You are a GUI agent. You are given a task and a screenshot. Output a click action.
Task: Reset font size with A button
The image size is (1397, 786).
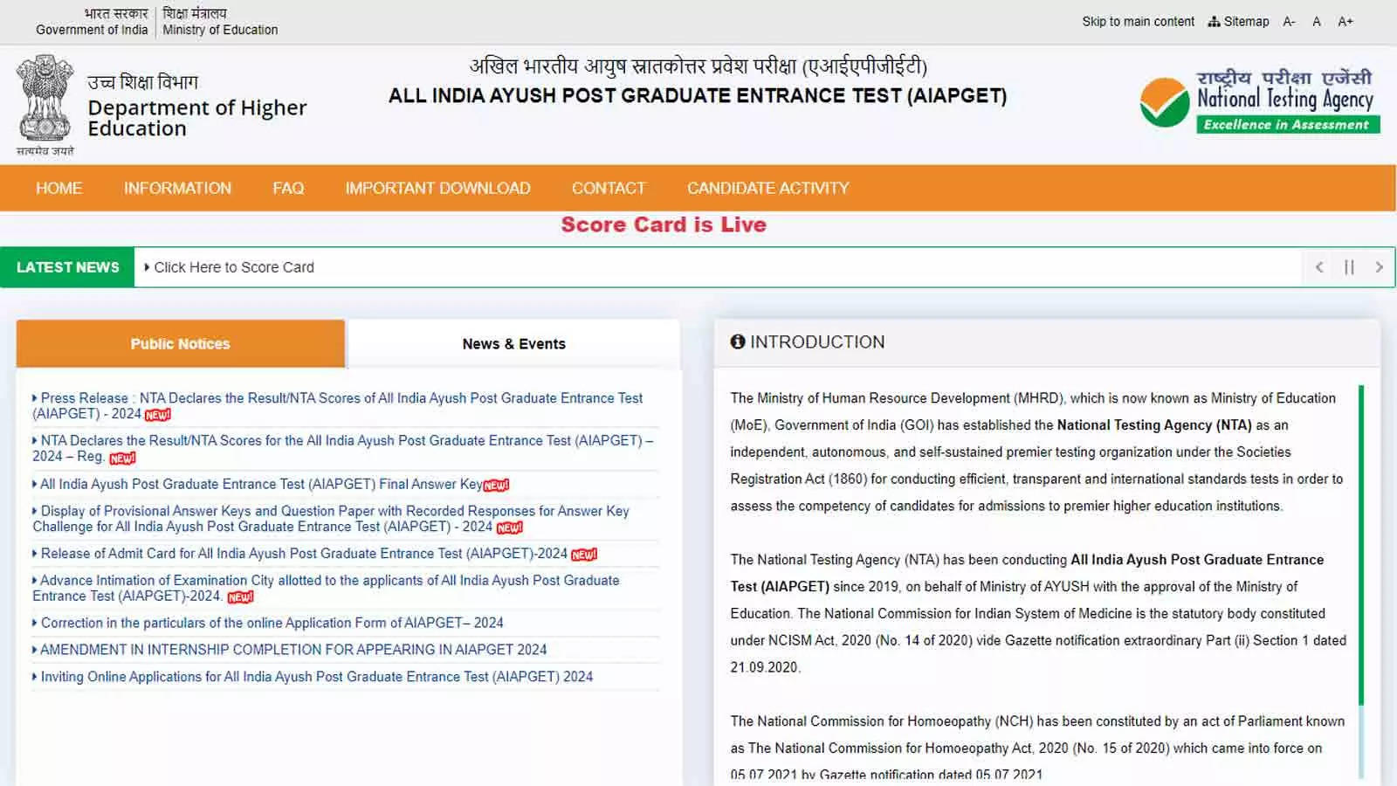(x=1317, y=21)
